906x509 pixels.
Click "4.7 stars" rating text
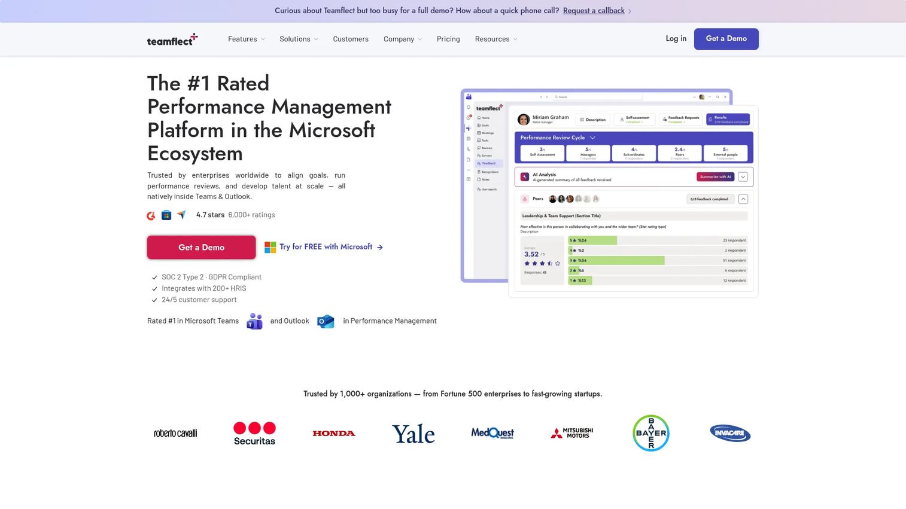pyautogui.click(x=211, y=215)
